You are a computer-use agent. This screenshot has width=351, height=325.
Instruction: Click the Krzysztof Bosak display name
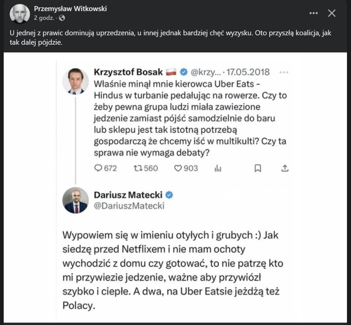coord(128,72)
